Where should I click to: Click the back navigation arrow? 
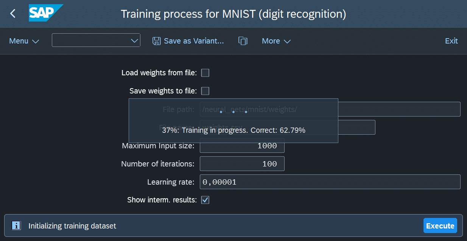12,12
